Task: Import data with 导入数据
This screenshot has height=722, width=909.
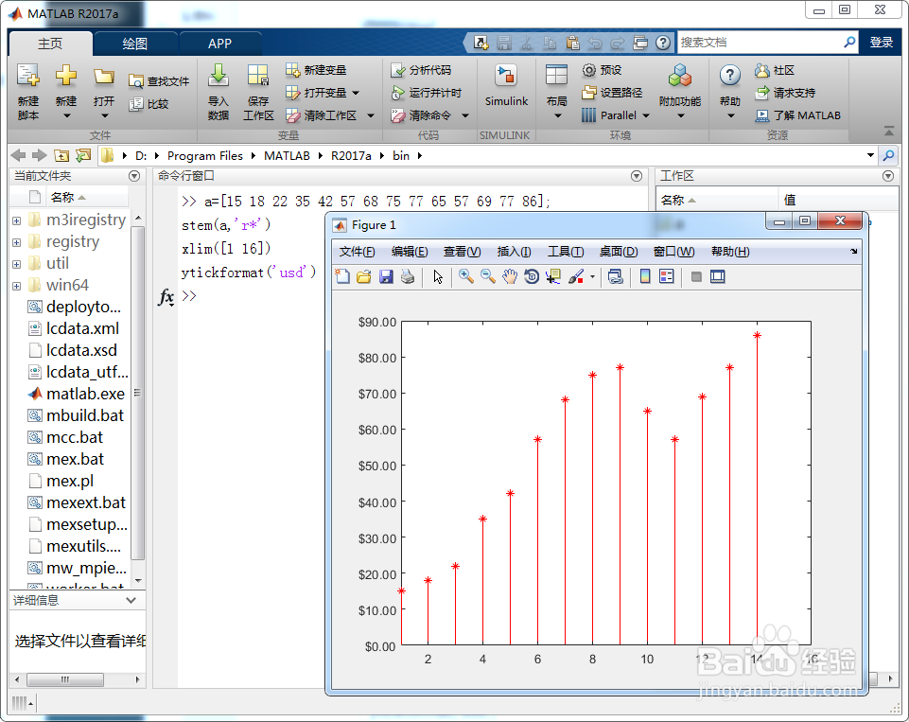Action: click(219, 92)
